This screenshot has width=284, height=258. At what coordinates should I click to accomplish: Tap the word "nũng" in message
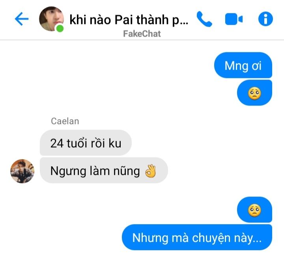pyautogui.click(x=127, y=171)
